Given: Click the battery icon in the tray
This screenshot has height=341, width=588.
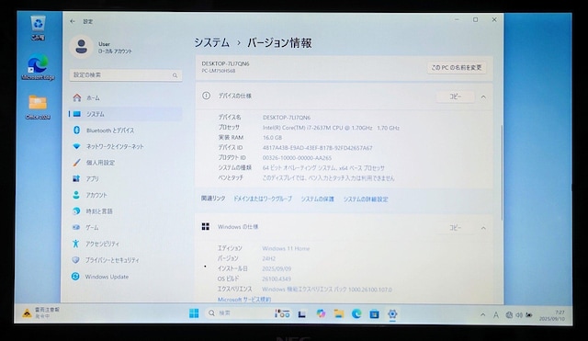Looking at the screenshot, I should click(529, 315).
